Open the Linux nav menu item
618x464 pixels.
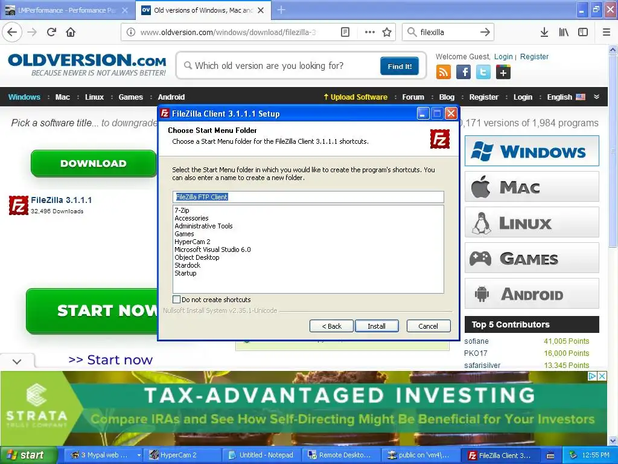coord(94,97)
